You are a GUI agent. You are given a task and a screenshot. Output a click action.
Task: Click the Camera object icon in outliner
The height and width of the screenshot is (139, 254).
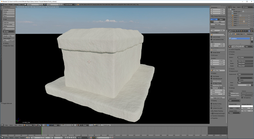click(232, 15)
